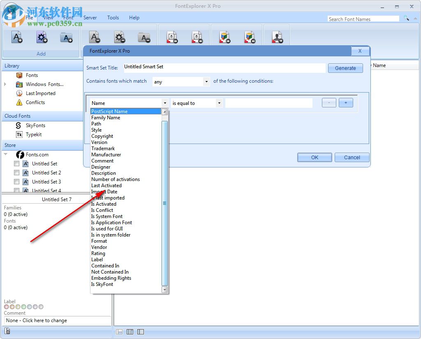Click the user profile export icon
Screen dimensions: 421x339
click(x=278, y=37)
